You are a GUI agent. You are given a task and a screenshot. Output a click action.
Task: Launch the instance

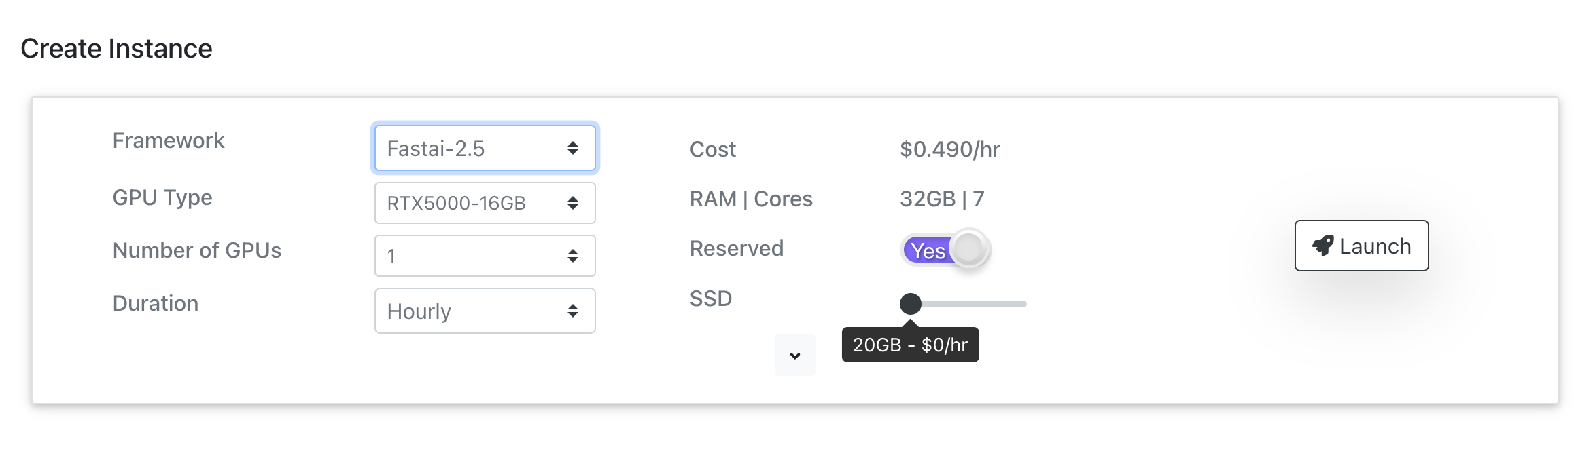[x=1361, y=246]
